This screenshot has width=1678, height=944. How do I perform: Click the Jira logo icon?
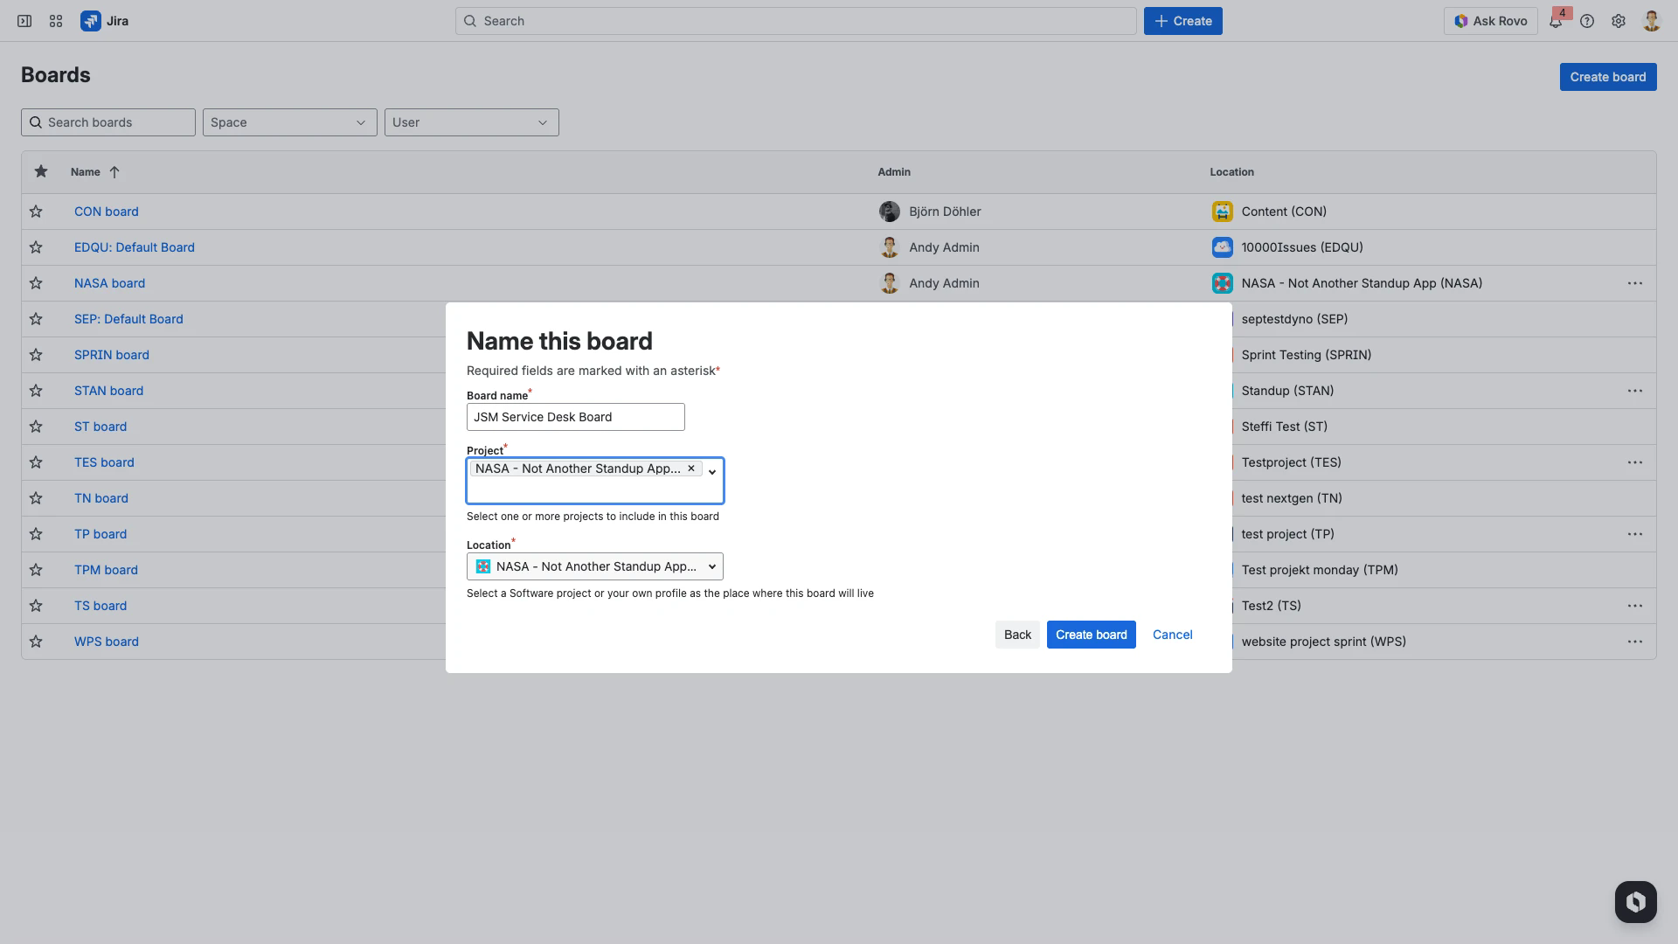pos(91,21)
